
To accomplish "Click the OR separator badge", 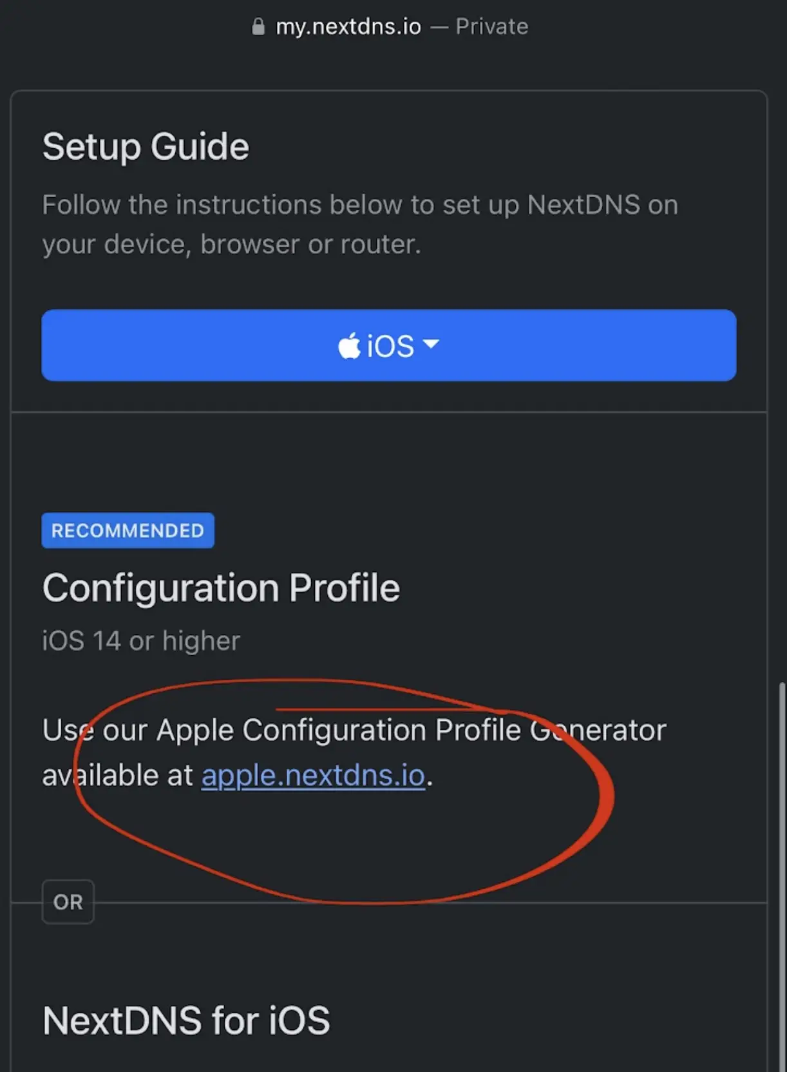I will (68, 902).
